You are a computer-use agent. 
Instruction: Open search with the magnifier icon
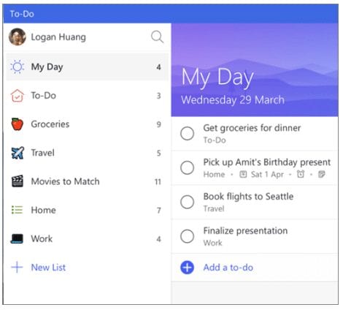(157, 37)
